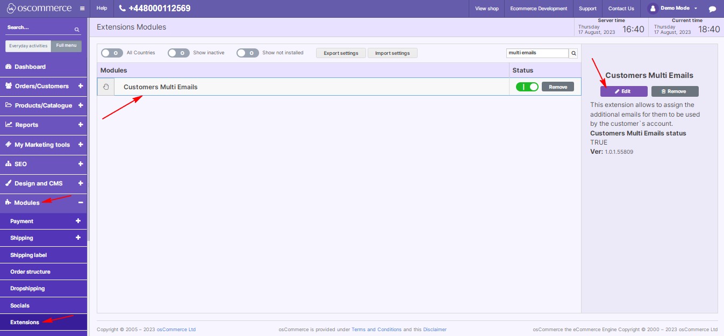Viewport: 724px width, 336px height.
Task: Click Ecommerce Development link
Action: [539, 9]
